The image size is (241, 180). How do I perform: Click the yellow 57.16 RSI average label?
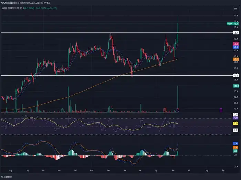(236, 123)
